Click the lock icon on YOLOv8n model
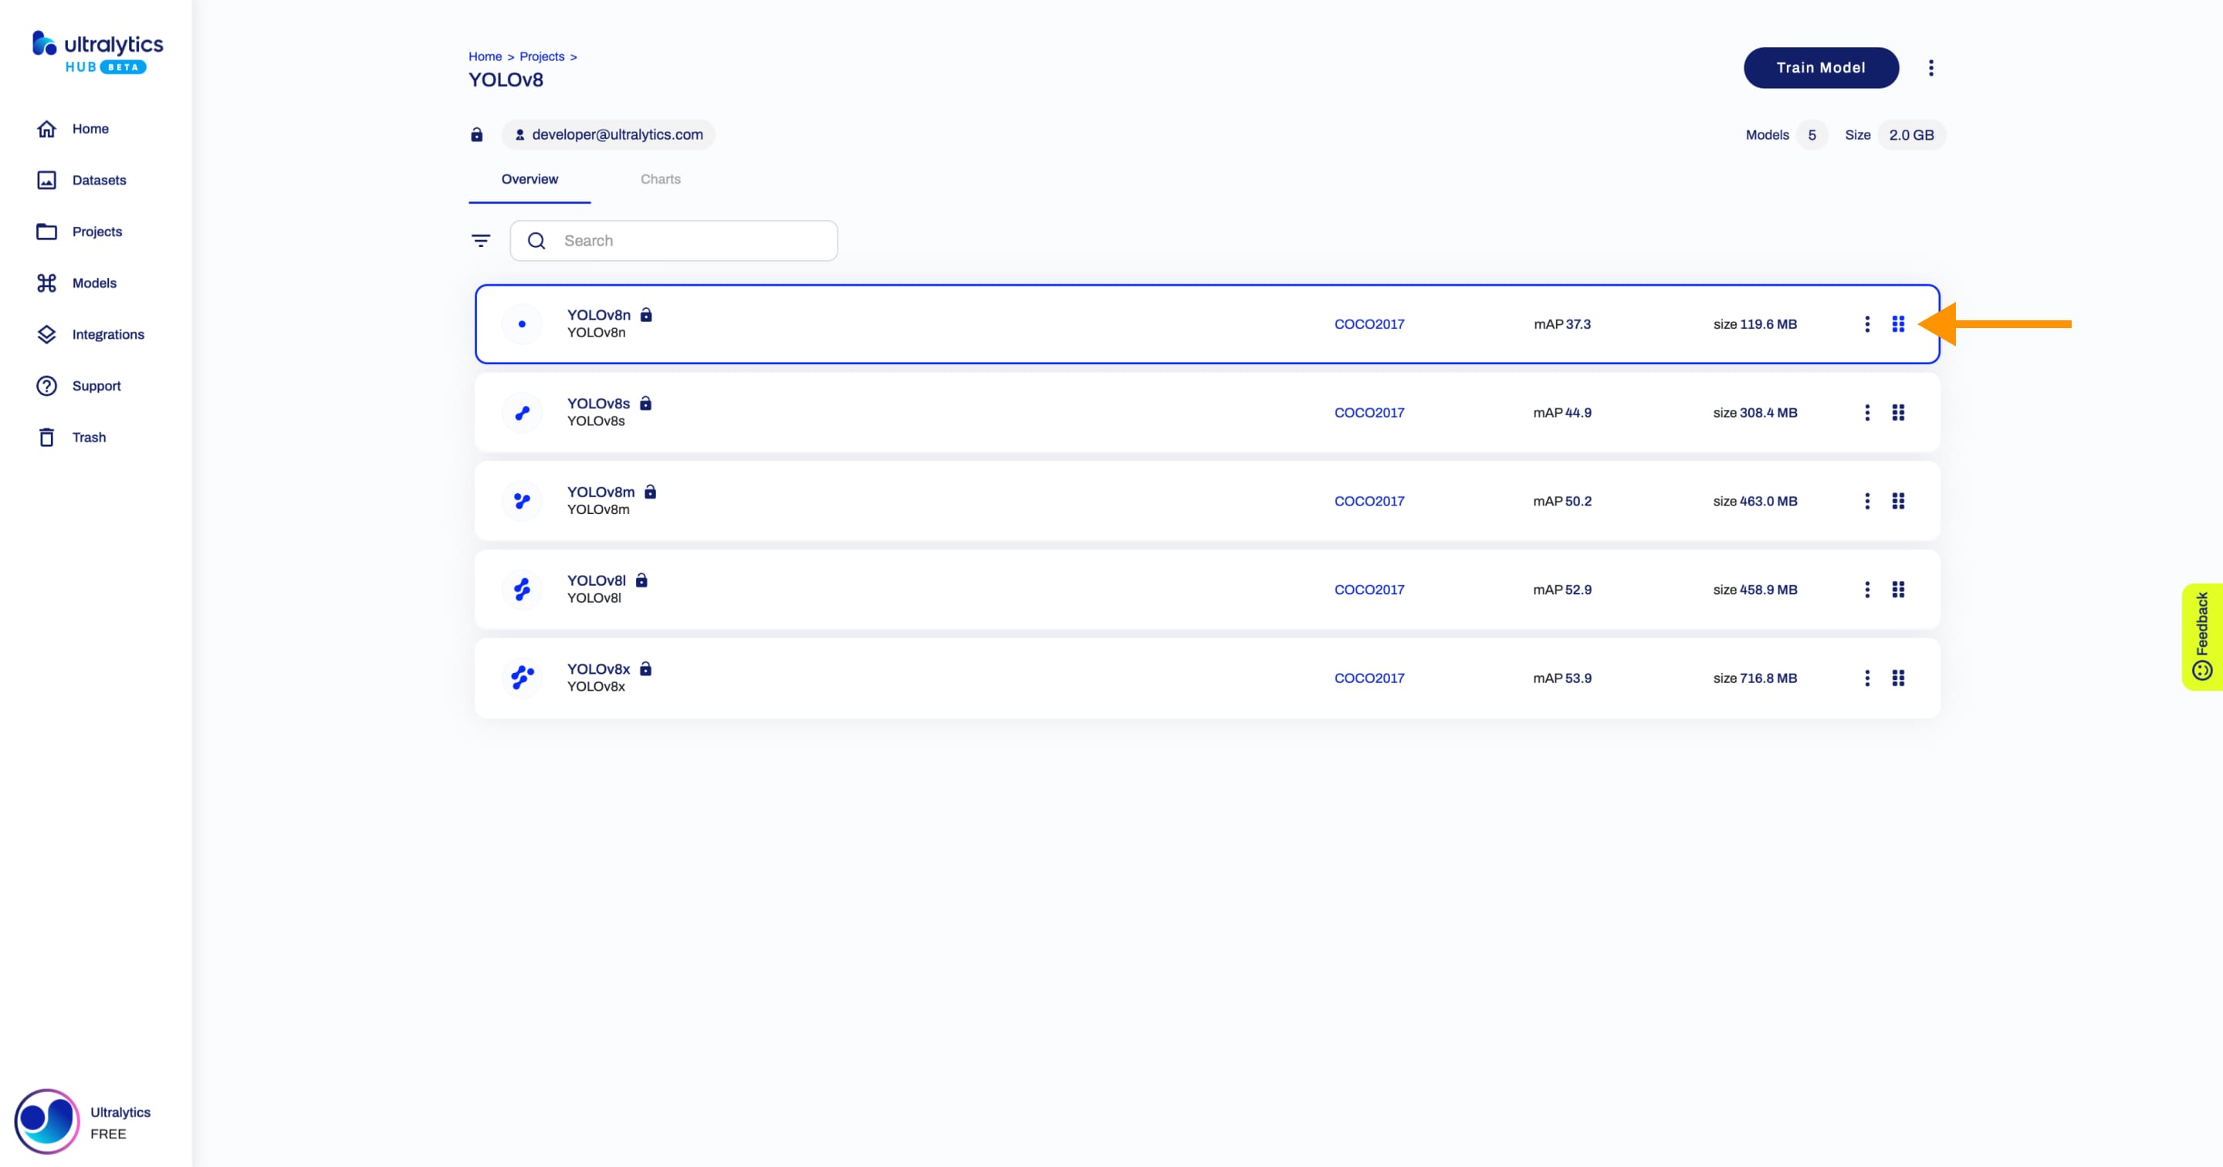 pos(647,315)
